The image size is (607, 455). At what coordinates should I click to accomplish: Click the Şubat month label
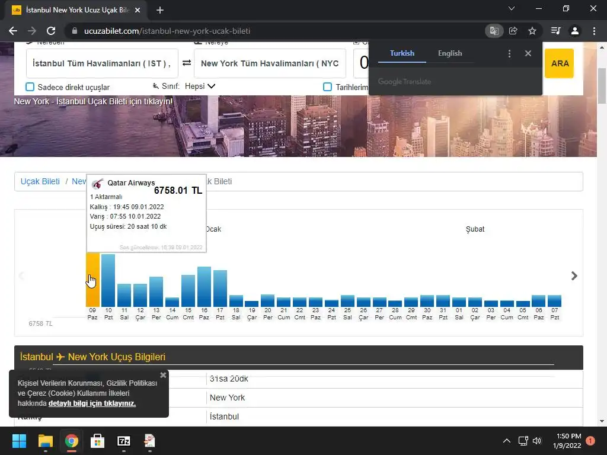coord(475,229)
